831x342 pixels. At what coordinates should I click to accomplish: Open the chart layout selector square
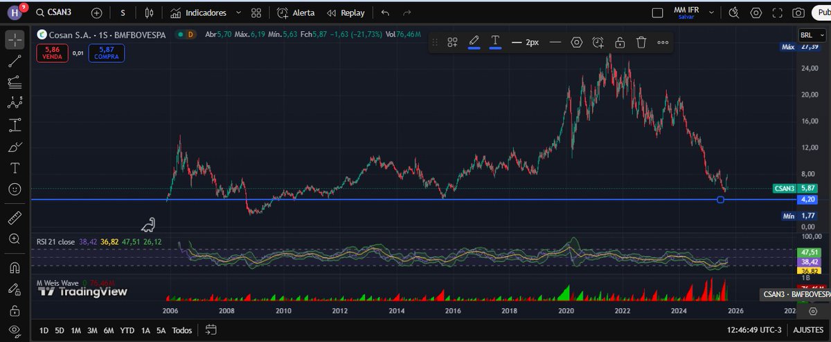tap(658, 12)
